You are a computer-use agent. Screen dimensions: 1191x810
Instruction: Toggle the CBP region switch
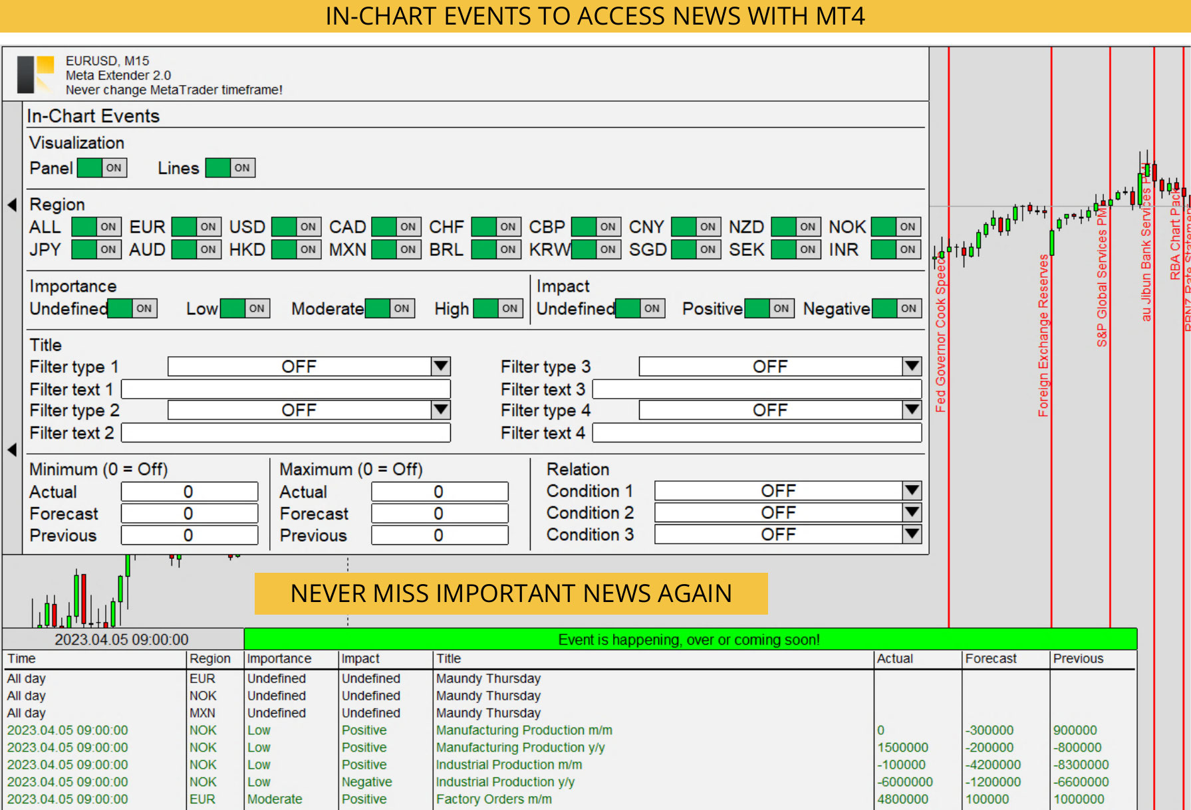pyautogui.click(x=596, y=227)
